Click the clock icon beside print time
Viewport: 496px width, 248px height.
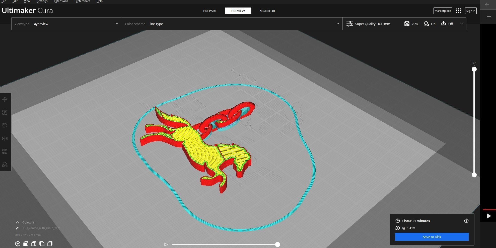point(397,221)
